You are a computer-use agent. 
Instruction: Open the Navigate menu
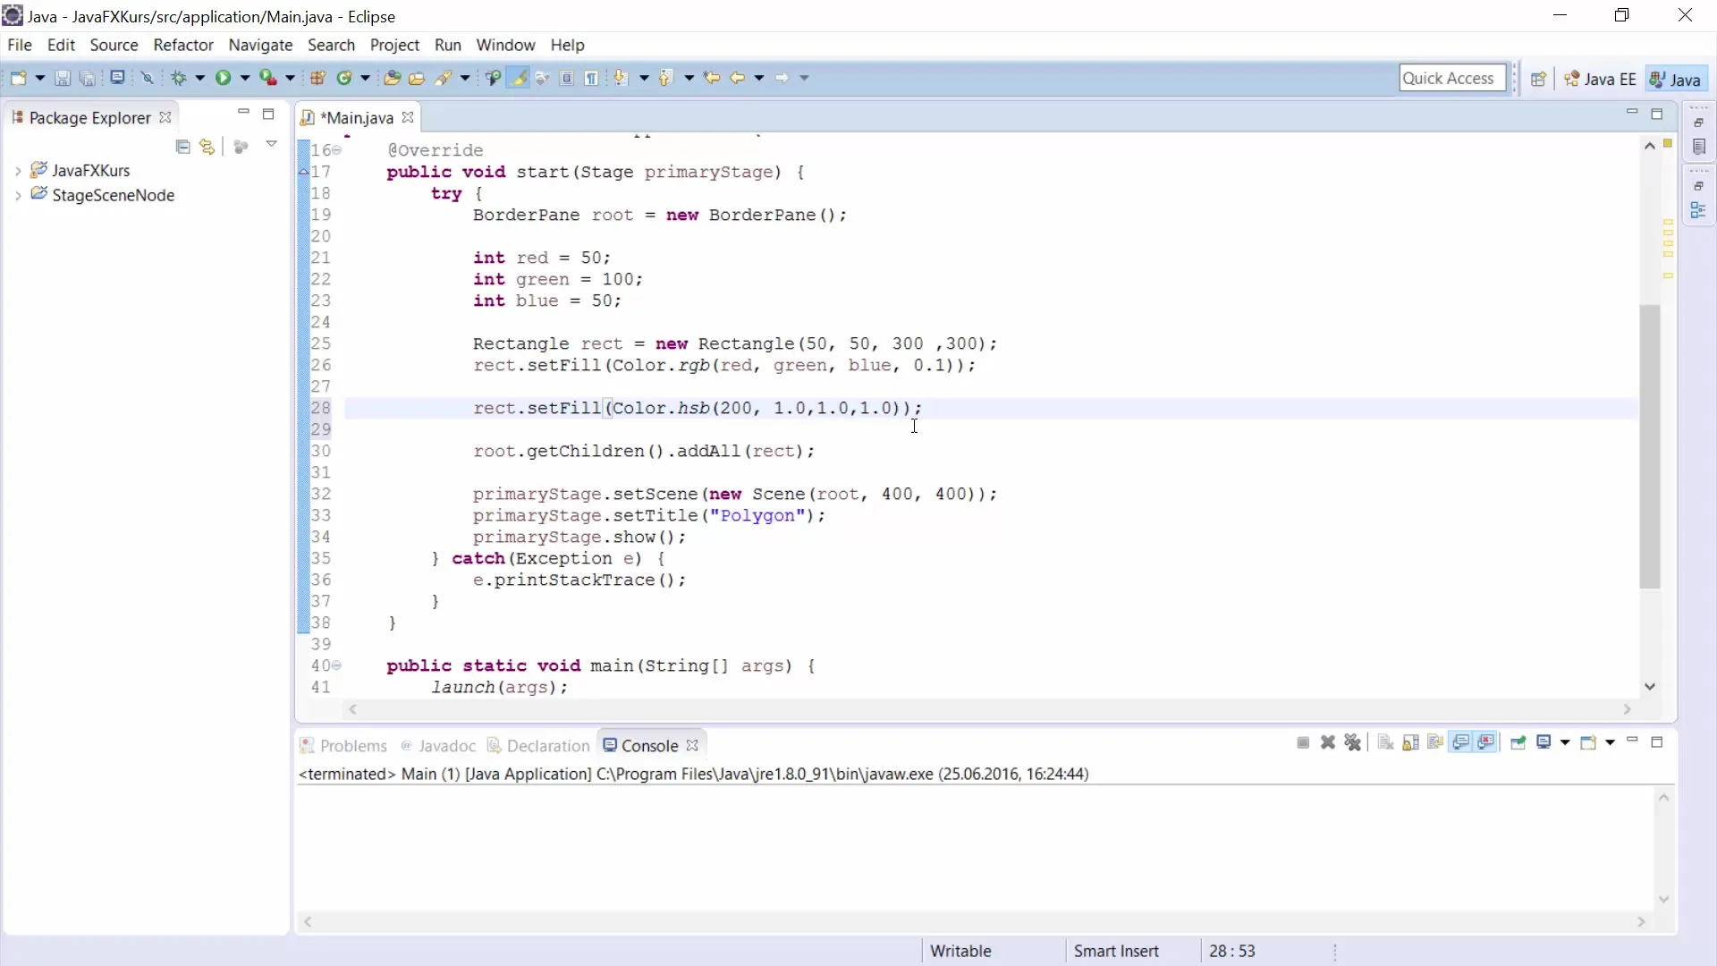260,45
